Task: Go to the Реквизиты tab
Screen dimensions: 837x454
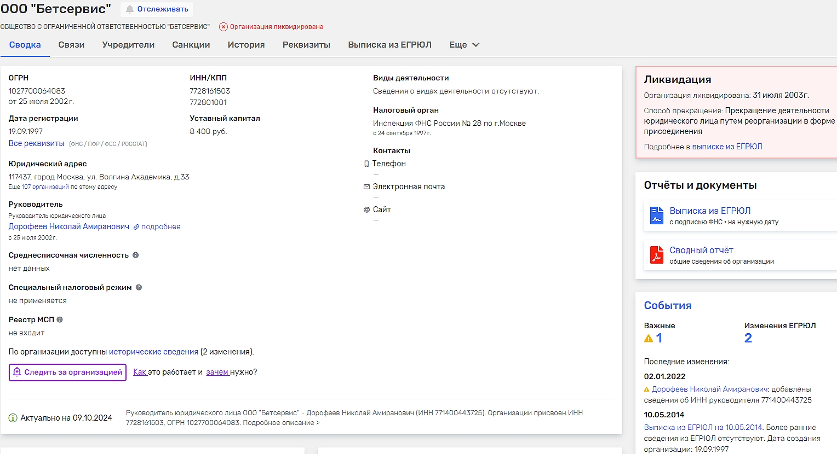Action: (x=306, y=45)
